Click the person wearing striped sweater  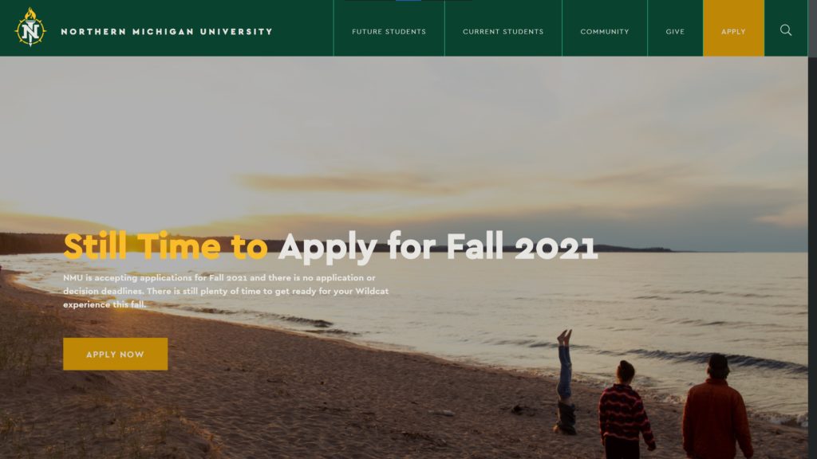tap(625, 410)
